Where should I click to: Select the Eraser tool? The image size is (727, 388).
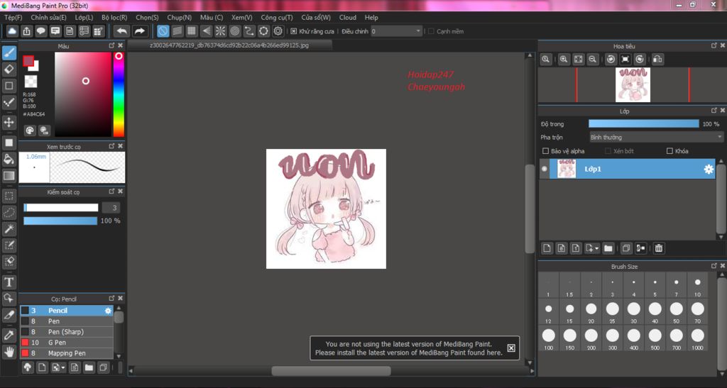point(9,70)
